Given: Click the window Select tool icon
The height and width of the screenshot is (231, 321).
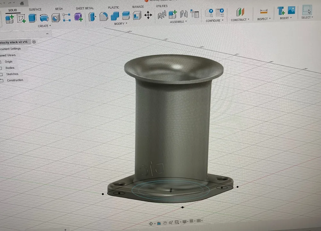Looking at the screenshot, I should click(307, 10).
